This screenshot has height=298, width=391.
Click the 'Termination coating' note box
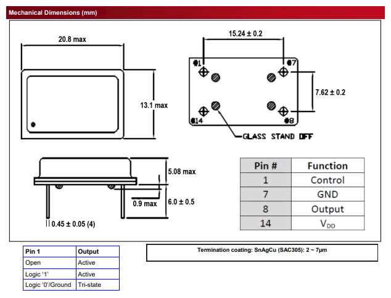pyautogui.click(x=263, y=252)
